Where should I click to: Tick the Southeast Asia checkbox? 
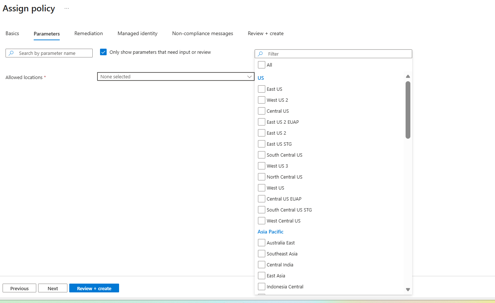tap(262, 254)
